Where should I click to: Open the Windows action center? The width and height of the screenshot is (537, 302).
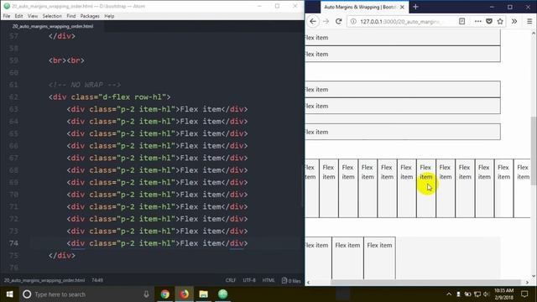click(x=524, y=294)
